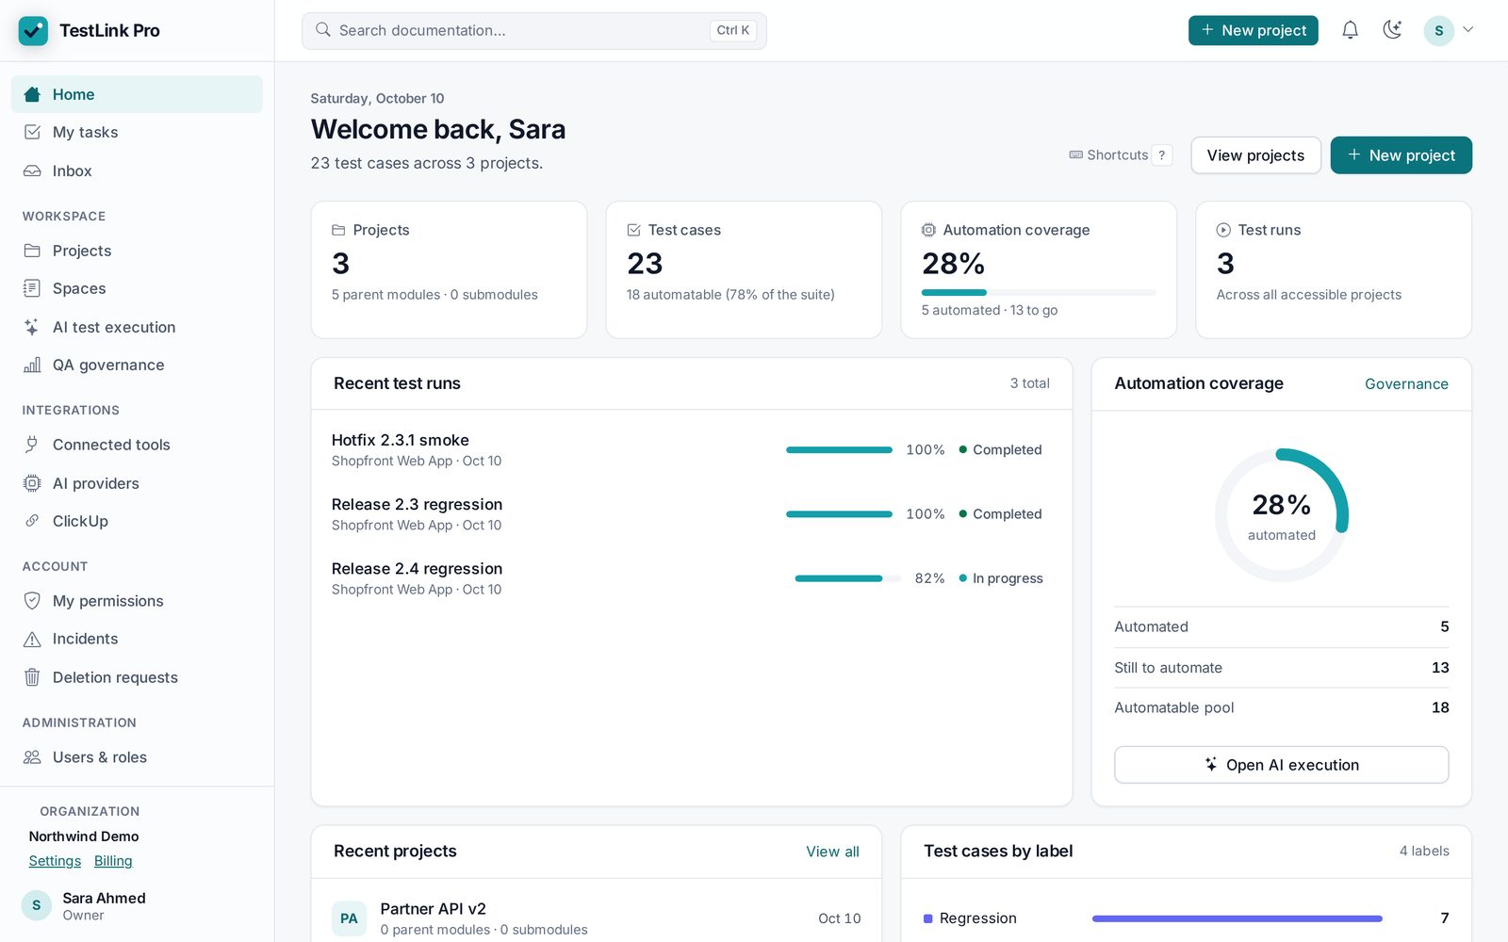The image size is (1508, 942).
Task: Click New project button beside View projects
Action: (x=1401, y=155)
